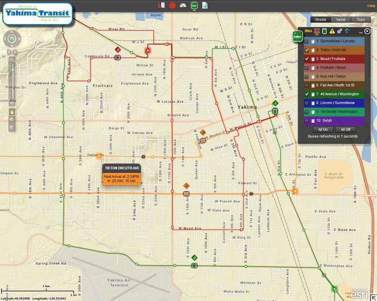Open the umbrella weather icon in iBus panel
This screenshot has width=377, height=301.
pyautogui.click(x=347, y=31)
